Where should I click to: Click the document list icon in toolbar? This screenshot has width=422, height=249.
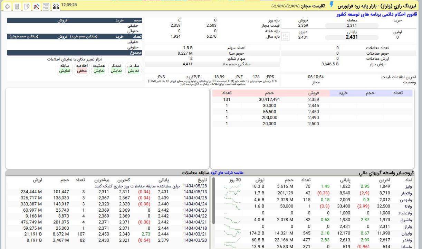pyautogui.click(x=17, y=7)
